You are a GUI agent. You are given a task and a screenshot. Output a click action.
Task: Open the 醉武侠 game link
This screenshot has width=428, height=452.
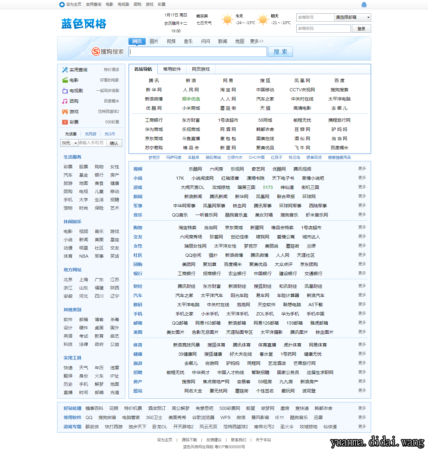point(92,427)
